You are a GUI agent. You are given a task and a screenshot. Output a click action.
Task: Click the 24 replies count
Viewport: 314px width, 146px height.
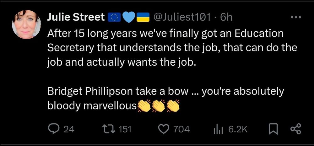tap(69, 129)
